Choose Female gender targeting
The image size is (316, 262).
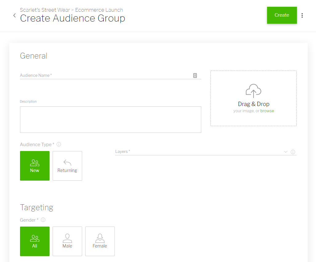click(x=100, y=241)
